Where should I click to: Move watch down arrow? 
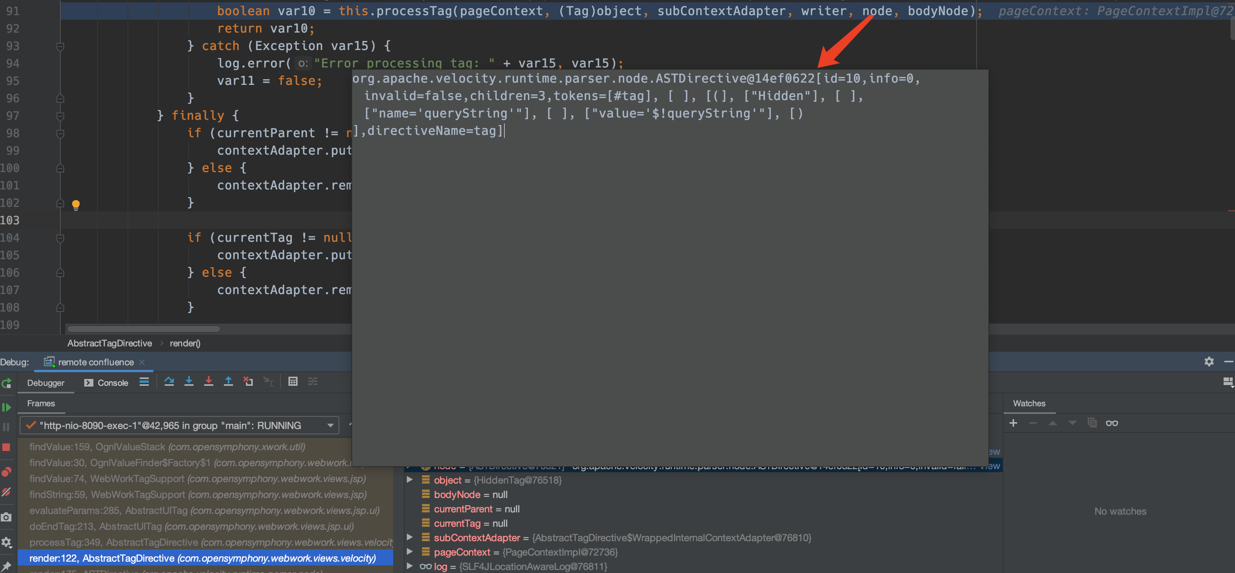[1073, 423]
